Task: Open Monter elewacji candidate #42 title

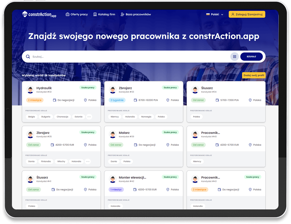Action: (132, 177)
